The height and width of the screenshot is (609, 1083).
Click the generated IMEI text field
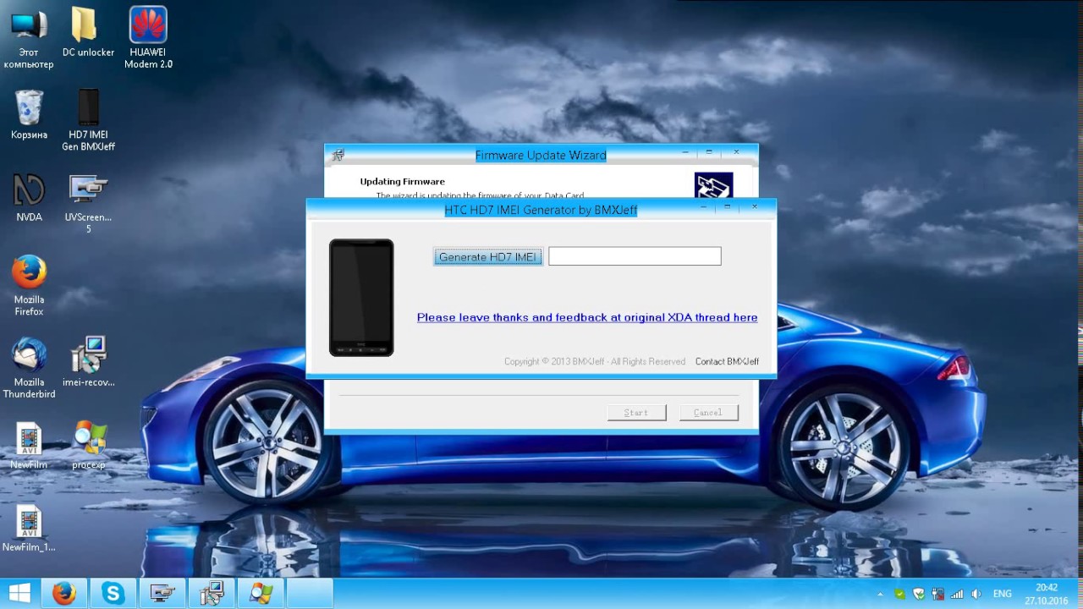635,256
